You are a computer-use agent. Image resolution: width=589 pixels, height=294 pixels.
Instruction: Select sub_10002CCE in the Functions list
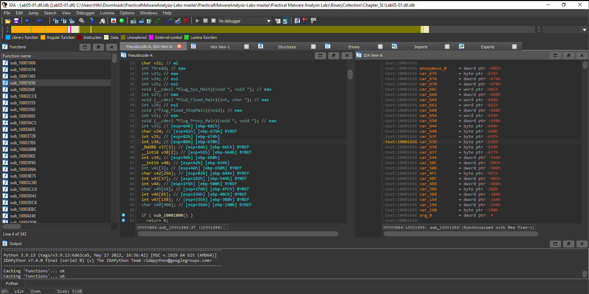coord(23,96)
